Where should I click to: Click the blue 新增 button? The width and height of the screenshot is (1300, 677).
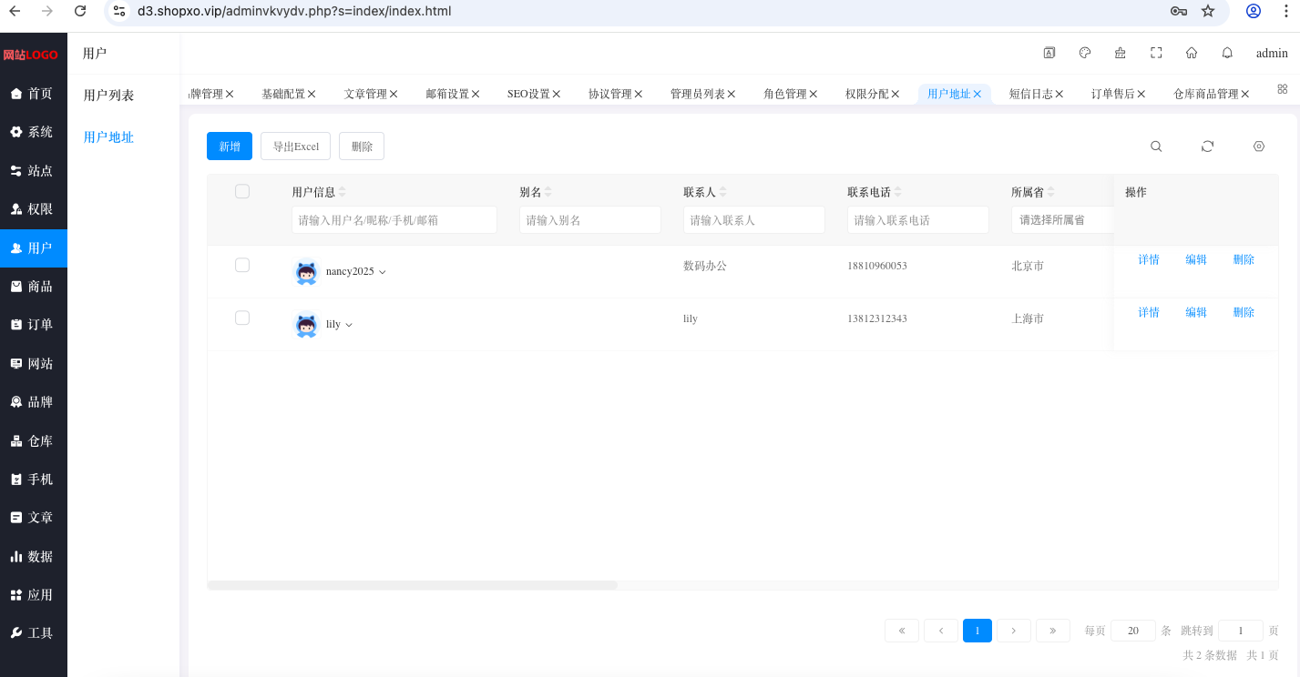coord(230,147)
